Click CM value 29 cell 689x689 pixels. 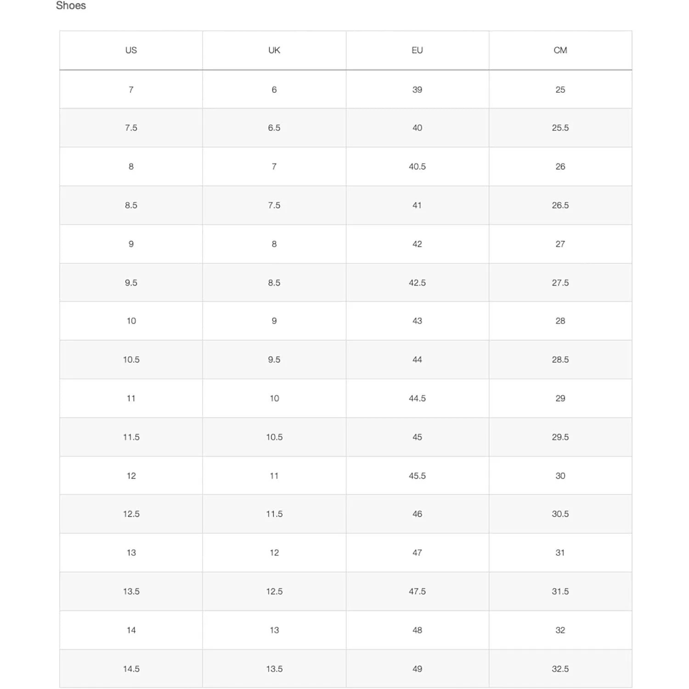click(560, 398)
